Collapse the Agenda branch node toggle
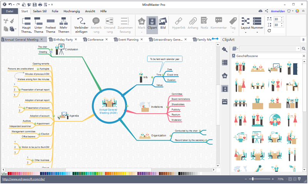 tap(54, 116)
